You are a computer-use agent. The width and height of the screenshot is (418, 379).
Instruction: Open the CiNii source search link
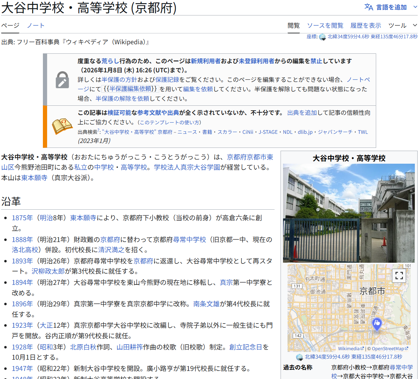[x=247, y=132]
